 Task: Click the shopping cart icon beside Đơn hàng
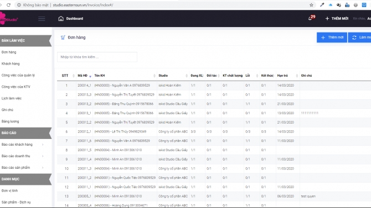(63, 38)
